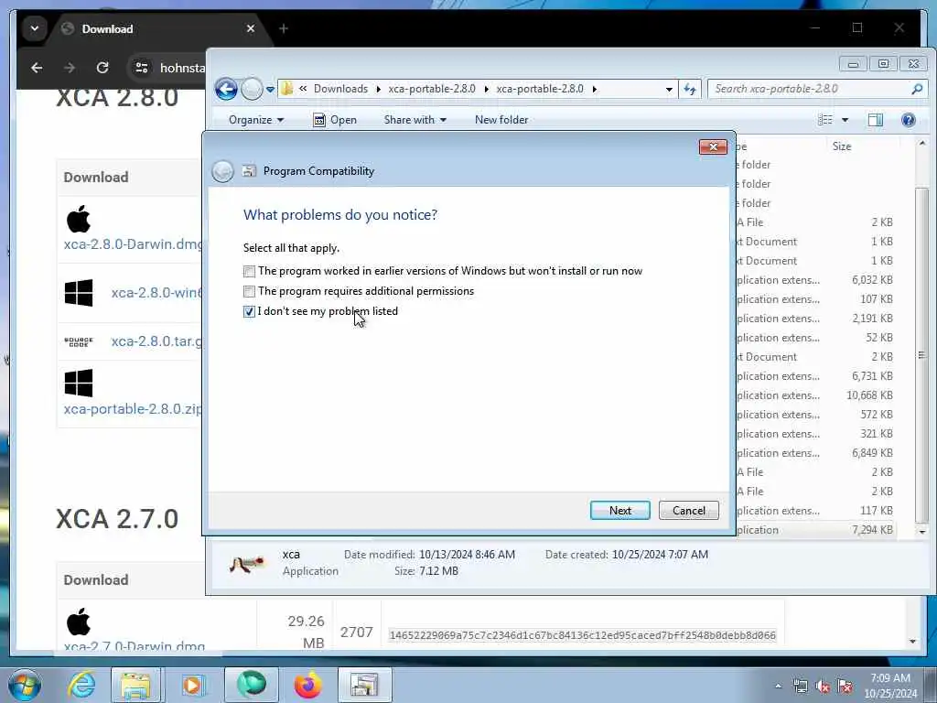Click New folder in Explorer toolbar
The image size is (937, 703).
tap(501, 120)
